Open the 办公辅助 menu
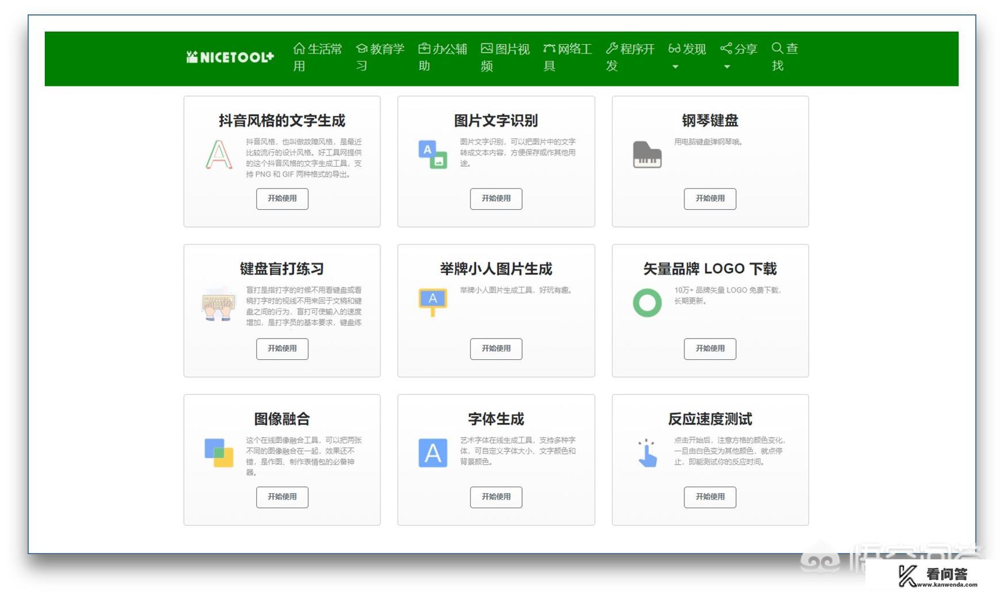 pos(443,57)
